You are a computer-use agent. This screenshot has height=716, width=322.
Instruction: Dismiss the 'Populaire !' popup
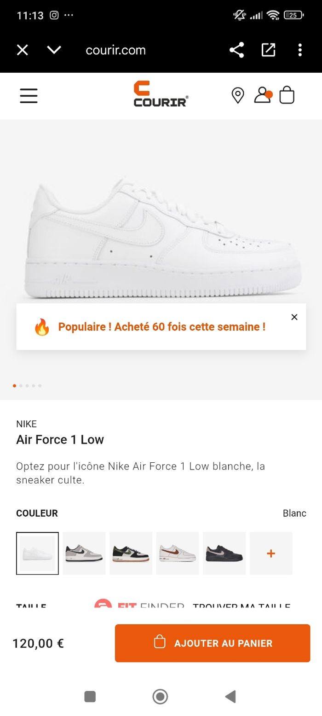(x=294, y=317)
